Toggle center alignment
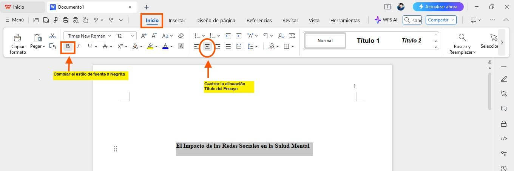The image size is (514, 171). [207, 46]
